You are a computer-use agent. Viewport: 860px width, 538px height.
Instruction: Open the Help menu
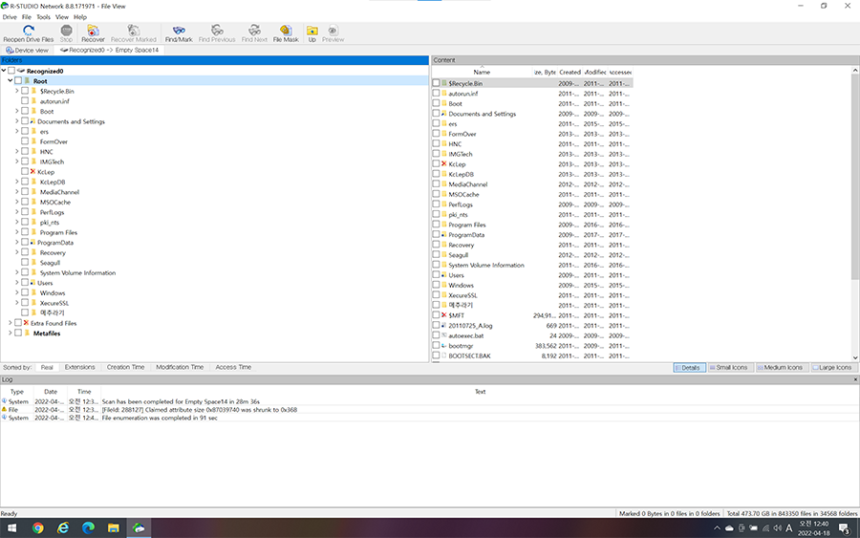point(80,17)
